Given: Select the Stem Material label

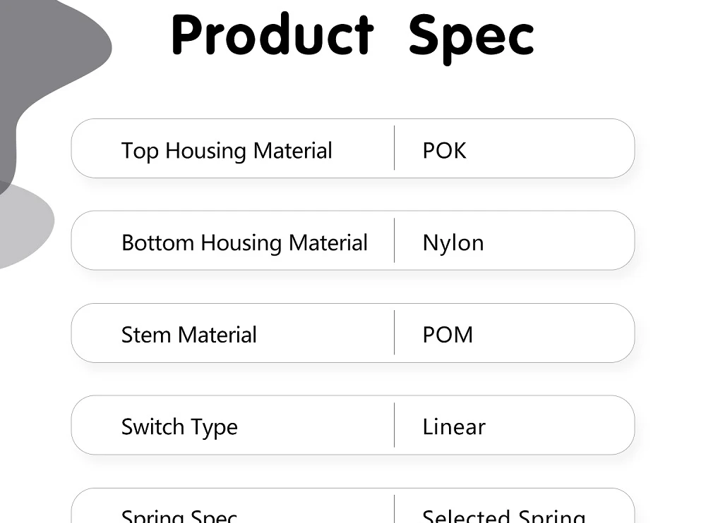Looking at the screenshot, I should [189, 335].
